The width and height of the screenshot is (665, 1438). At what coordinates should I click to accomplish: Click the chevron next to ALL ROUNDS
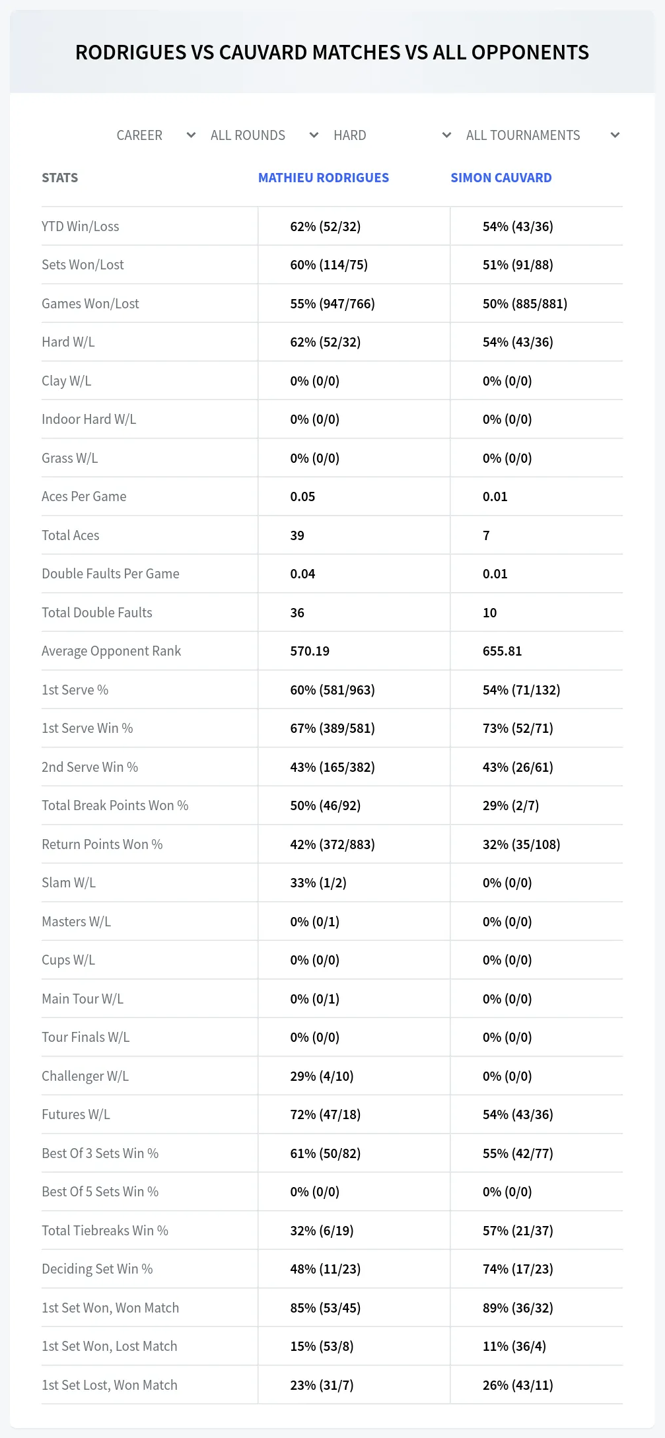point(314,135)
